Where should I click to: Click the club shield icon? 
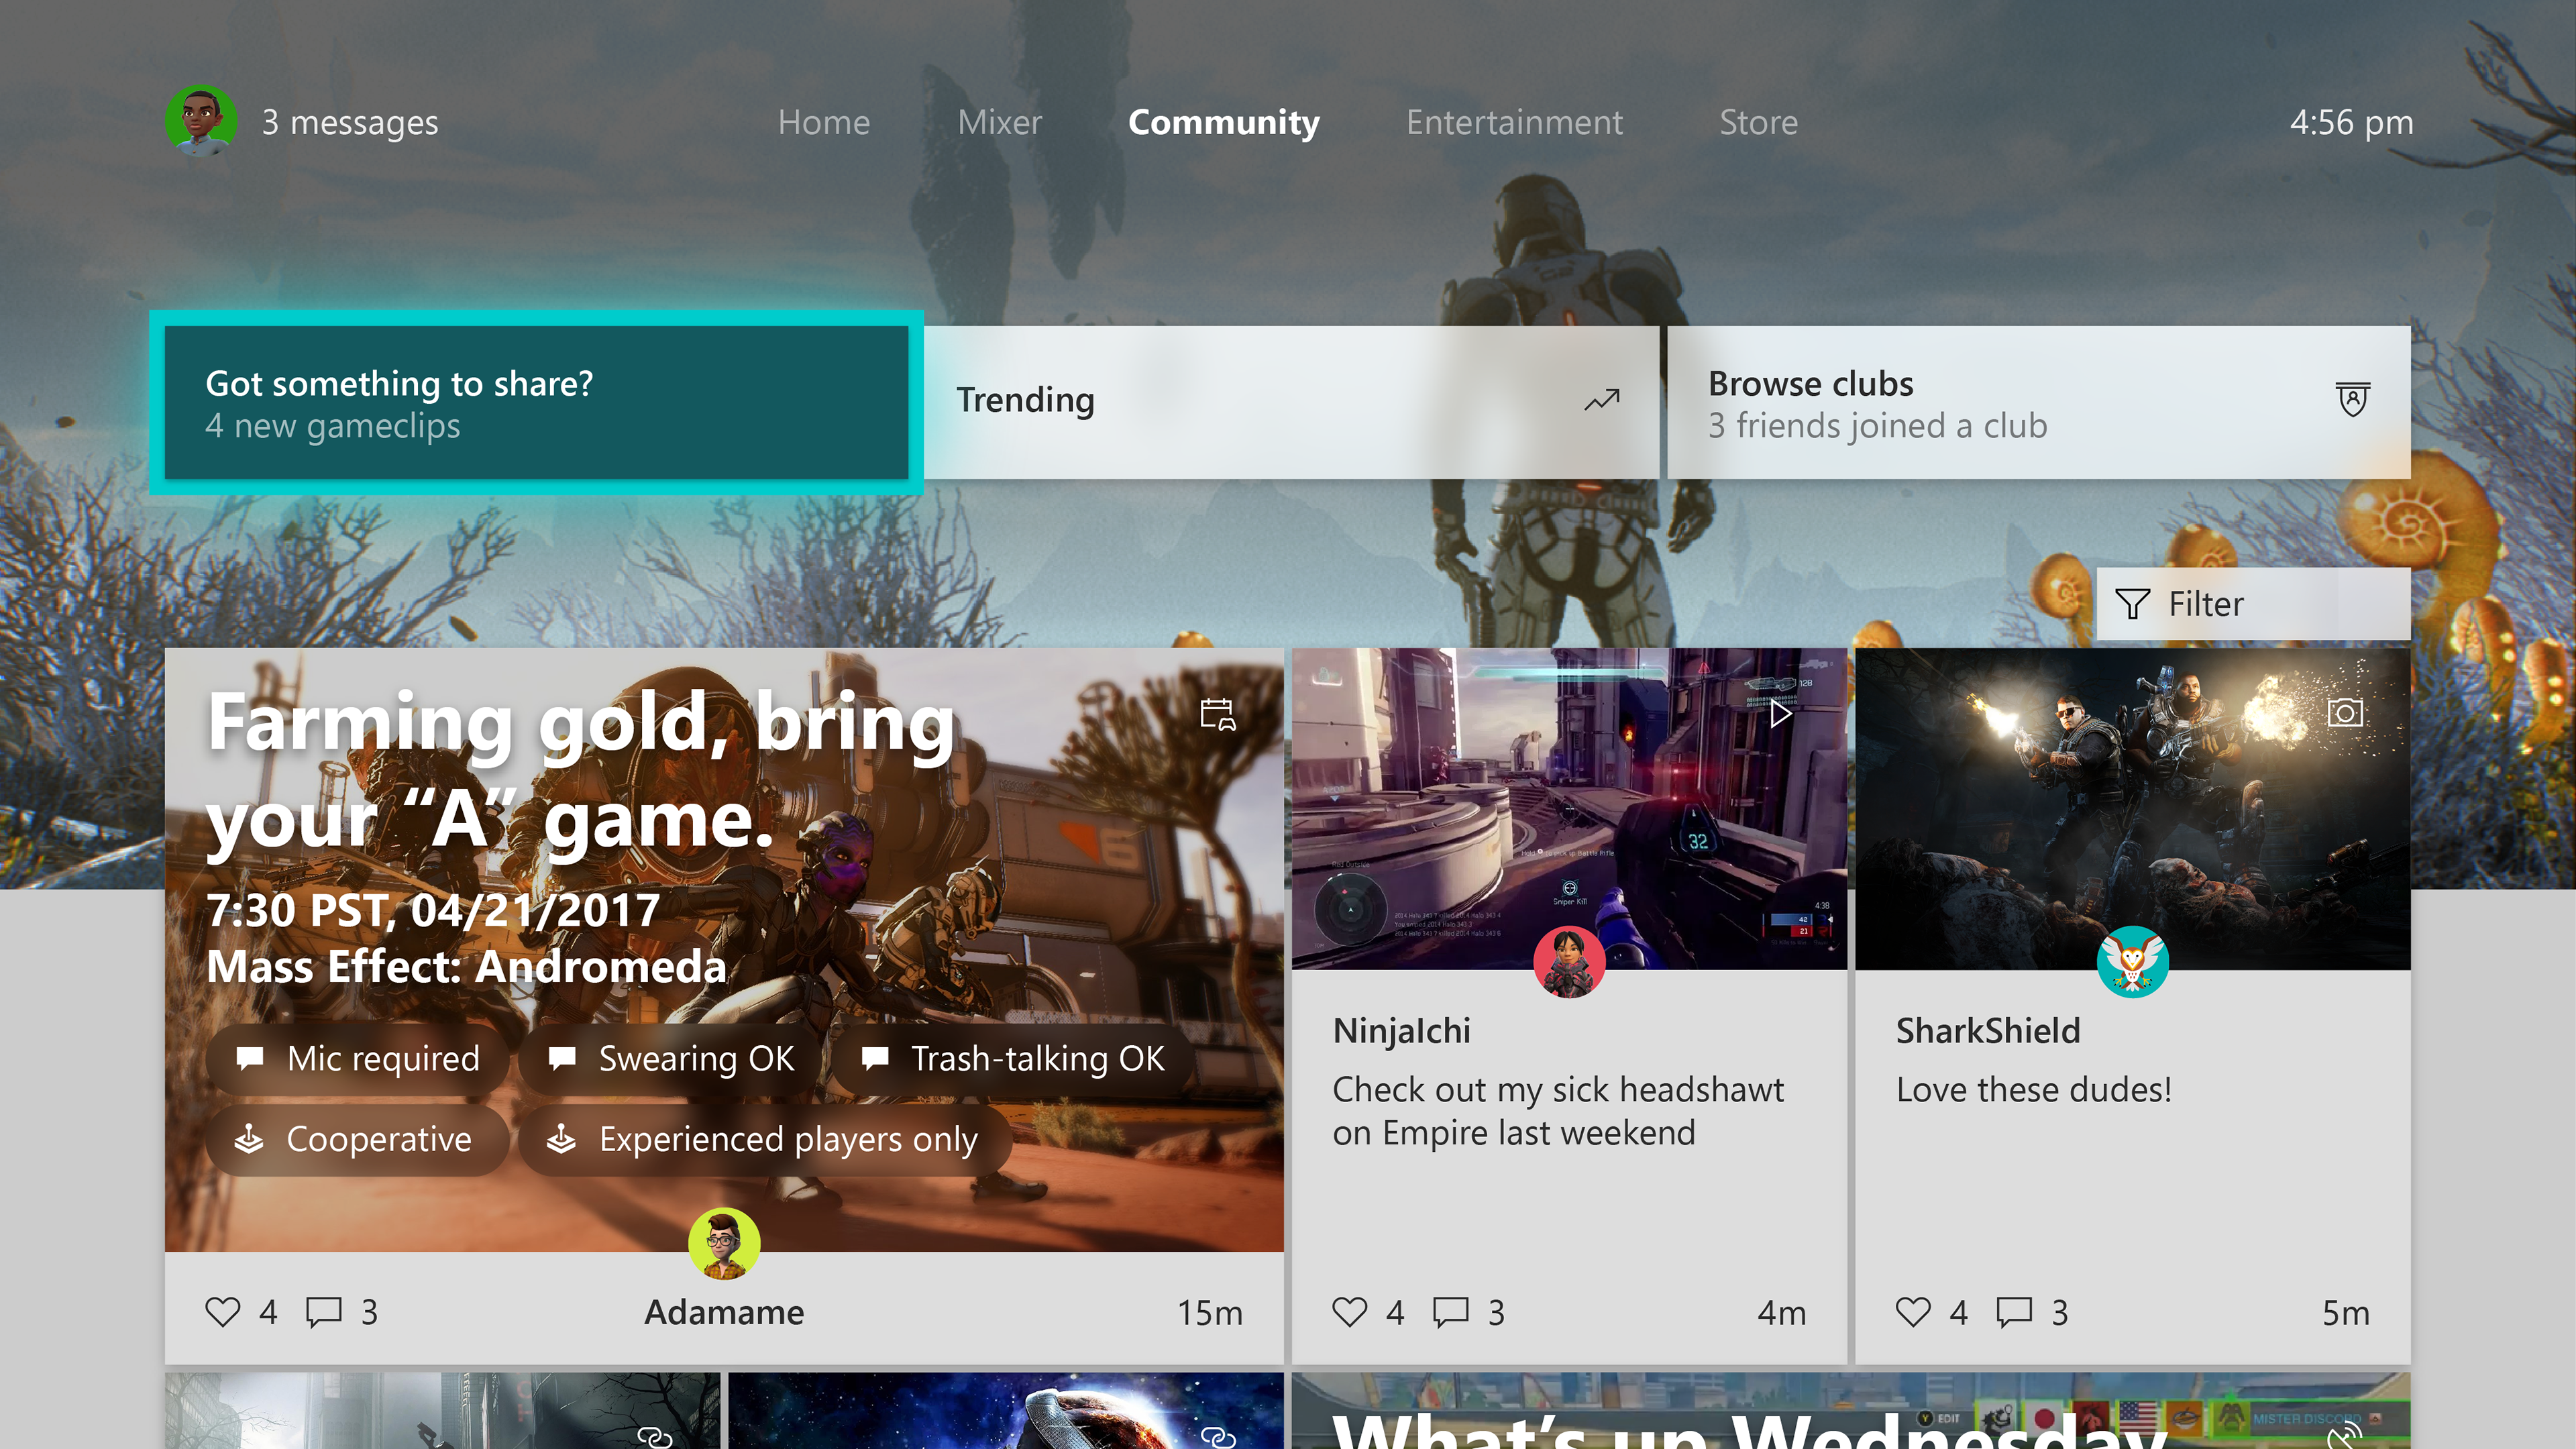2352,399
